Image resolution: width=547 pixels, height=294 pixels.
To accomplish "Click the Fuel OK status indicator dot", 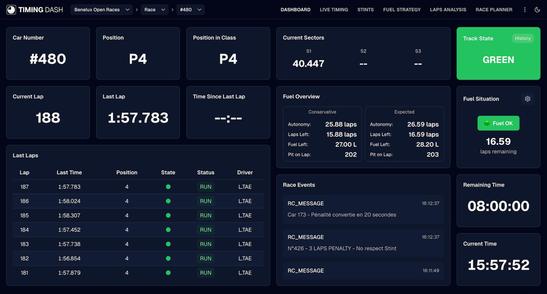I will 487,123.
